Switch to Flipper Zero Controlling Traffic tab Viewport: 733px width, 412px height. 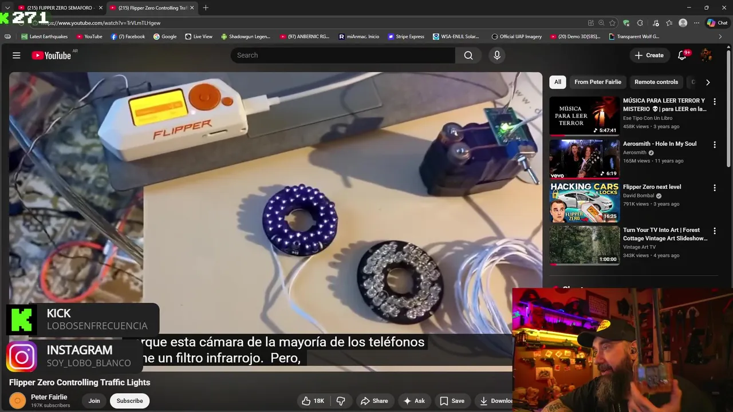tap(152, 8)
